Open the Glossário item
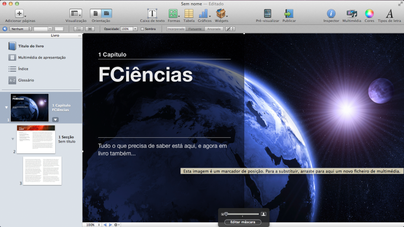The height and width of the screenshot is (227, 404). tap(21, 80)
